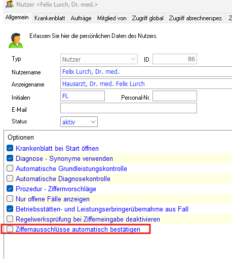Open the Typ dropdown showing Nutzer
Image resolution: width=232 pixels, height=259 pixels.
point(99,59)
